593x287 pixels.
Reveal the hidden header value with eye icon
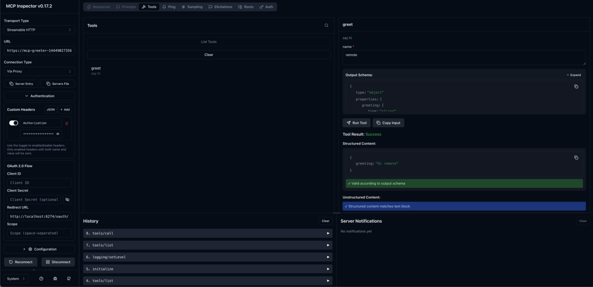pos(58,134)
